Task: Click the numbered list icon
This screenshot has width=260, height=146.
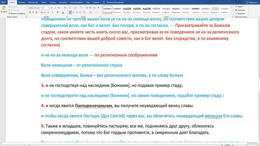Action: pyautogui.click(x=76, y=8)
